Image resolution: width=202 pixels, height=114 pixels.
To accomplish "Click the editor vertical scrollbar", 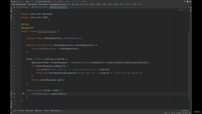I will point(189,65).
